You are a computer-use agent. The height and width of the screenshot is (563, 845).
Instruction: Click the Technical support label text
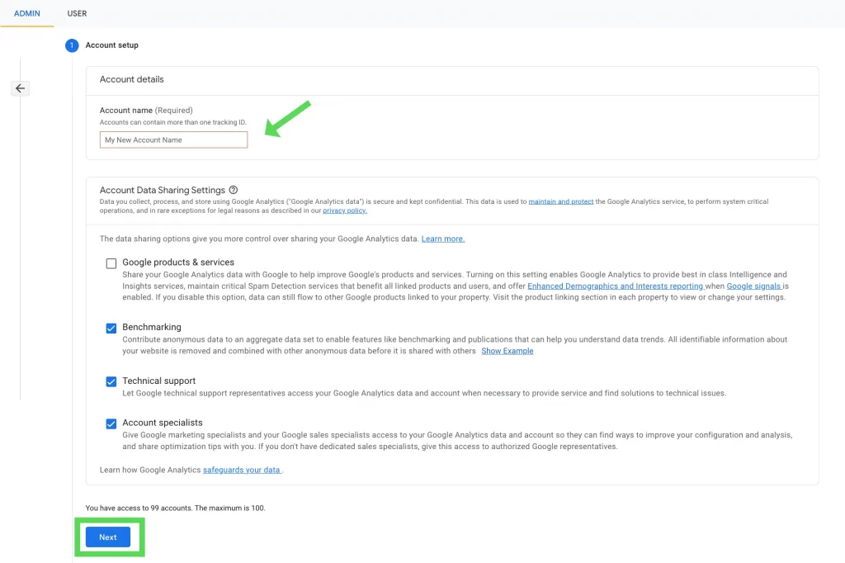point(159,381)
